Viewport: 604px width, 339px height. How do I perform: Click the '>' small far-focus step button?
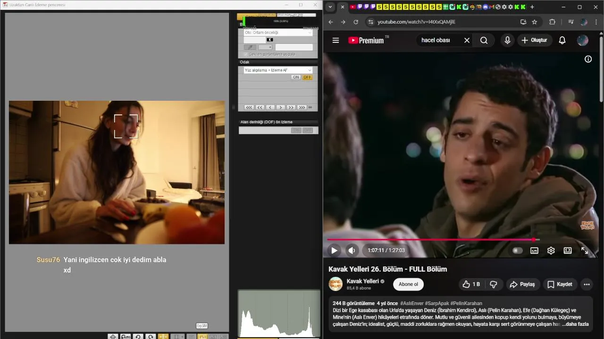281,107
